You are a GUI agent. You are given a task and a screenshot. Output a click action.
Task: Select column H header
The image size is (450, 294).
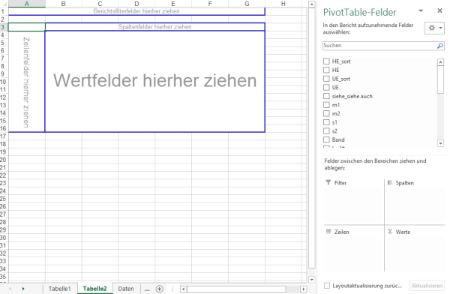(283, 4)
